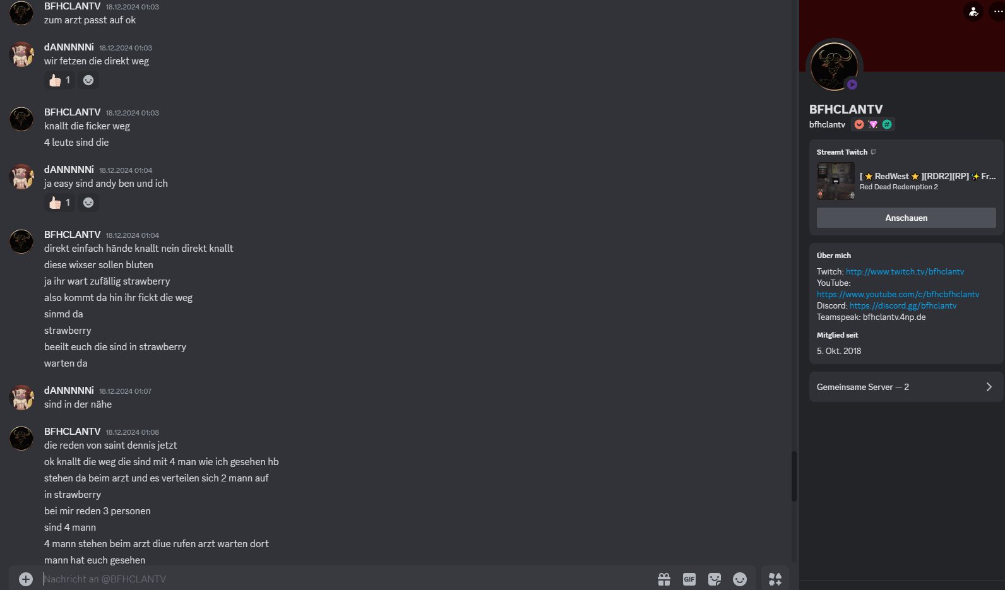The height and width of the screenshot is (590, 1005).
Task: Open the three-dots profile options menu
Action: point(997,11)
